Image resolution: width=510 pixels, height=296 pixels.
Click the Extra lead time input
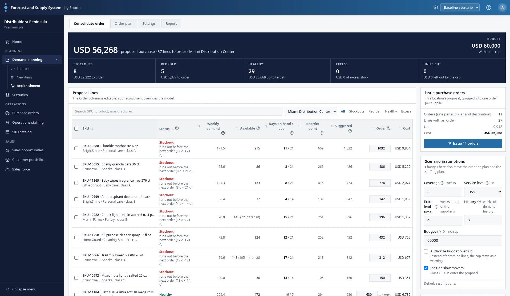coord(443,221)
